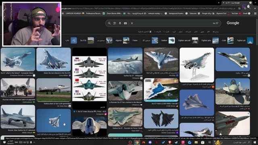Screen dimensions: 258x145
Task: Open the Brave browser icon in taskbar
Action: (x=170, y=142)
